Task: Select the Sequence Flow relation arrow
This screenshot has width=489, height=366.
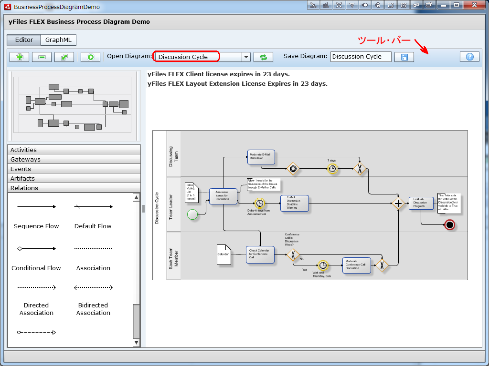Action: pyautogui.click(x=36, y=207)
